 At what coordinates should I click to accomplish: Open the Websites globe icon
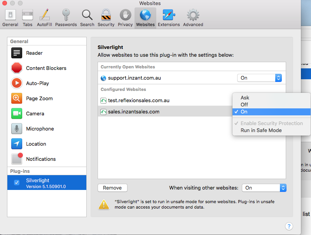click(x=145, y=15)
